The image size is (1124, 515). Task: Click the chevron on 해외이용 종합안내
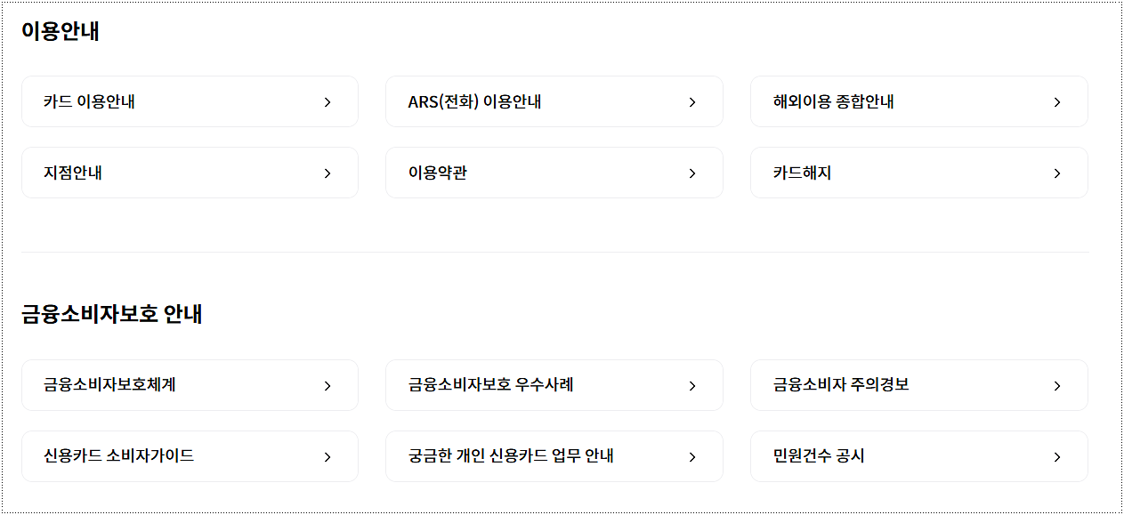(x=1057, y=101)
